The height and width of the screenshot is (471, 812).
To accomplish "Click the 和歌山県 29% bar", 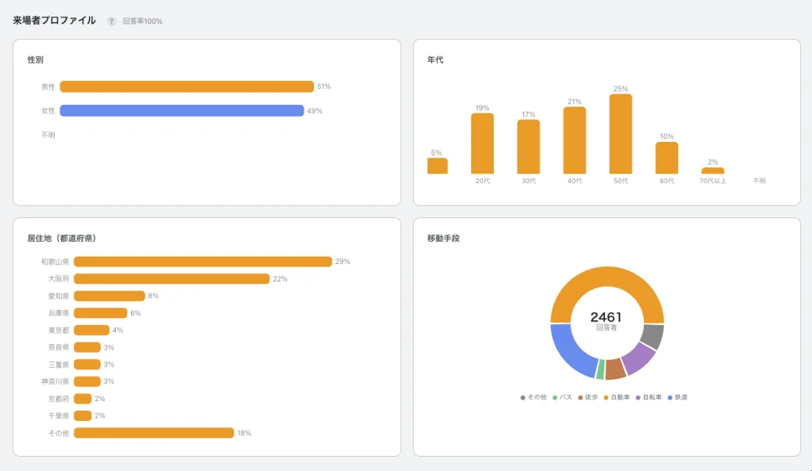I will click(203, 262).
